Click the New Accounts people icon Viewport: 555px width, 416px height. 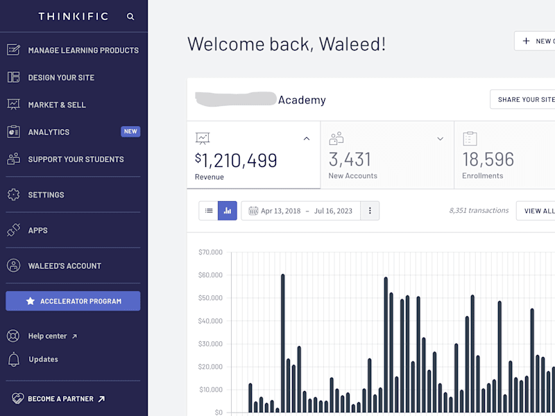(336, 138)
